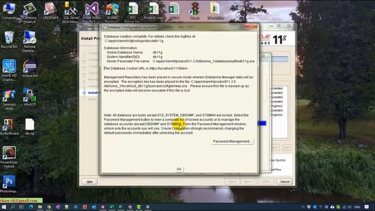Click the Database Control URL text

146,69
